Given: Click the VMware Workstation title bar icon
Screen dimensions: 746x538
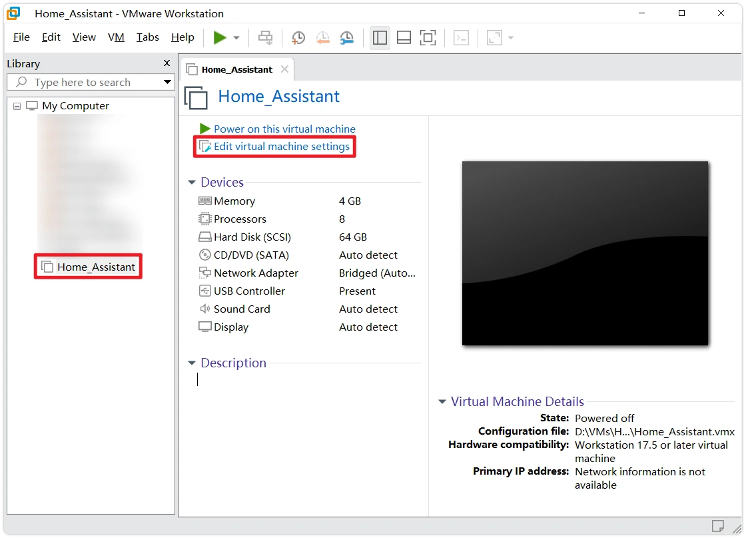Looking at the screenshot, I should (x=14, y=13).
